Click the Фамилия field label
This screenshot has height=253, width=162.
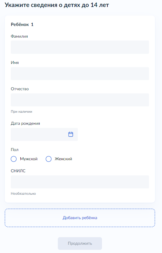[x=19, y=36]
